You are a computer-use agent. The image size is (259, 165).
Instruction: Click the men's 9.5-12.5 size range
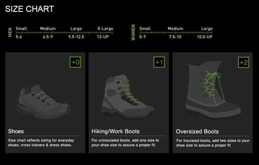76,37
